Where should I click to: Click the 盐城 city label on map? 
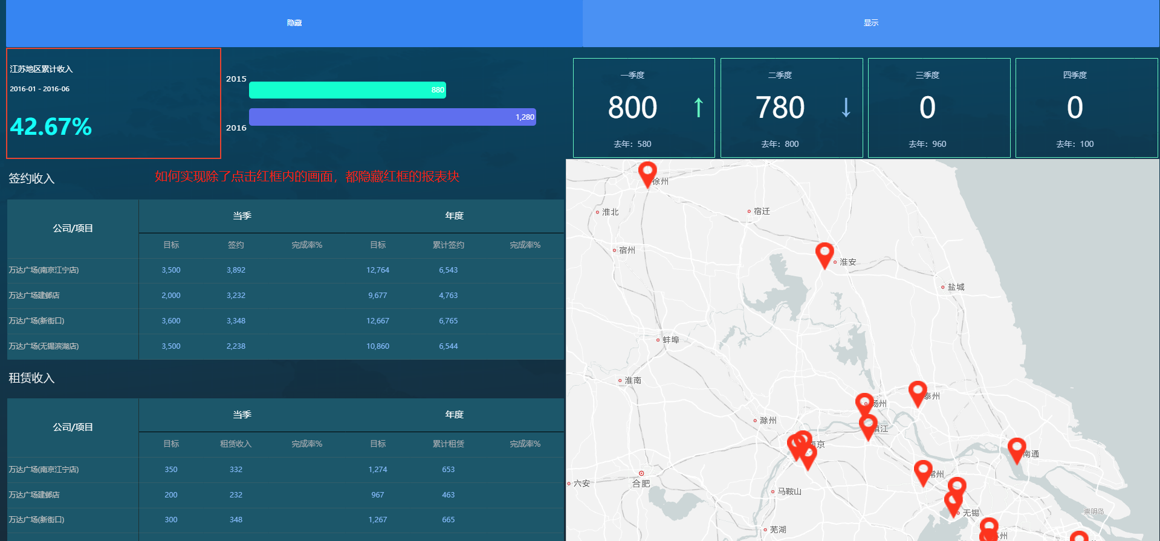[956, 287]
